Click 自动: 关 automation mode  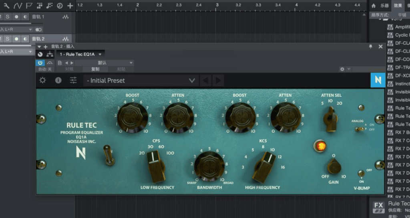(45, 69)
